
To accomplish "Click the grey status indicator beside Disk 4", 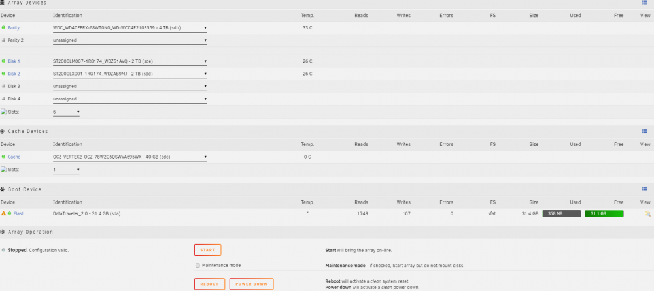I will pyautogui.click(x=3, y=99).
